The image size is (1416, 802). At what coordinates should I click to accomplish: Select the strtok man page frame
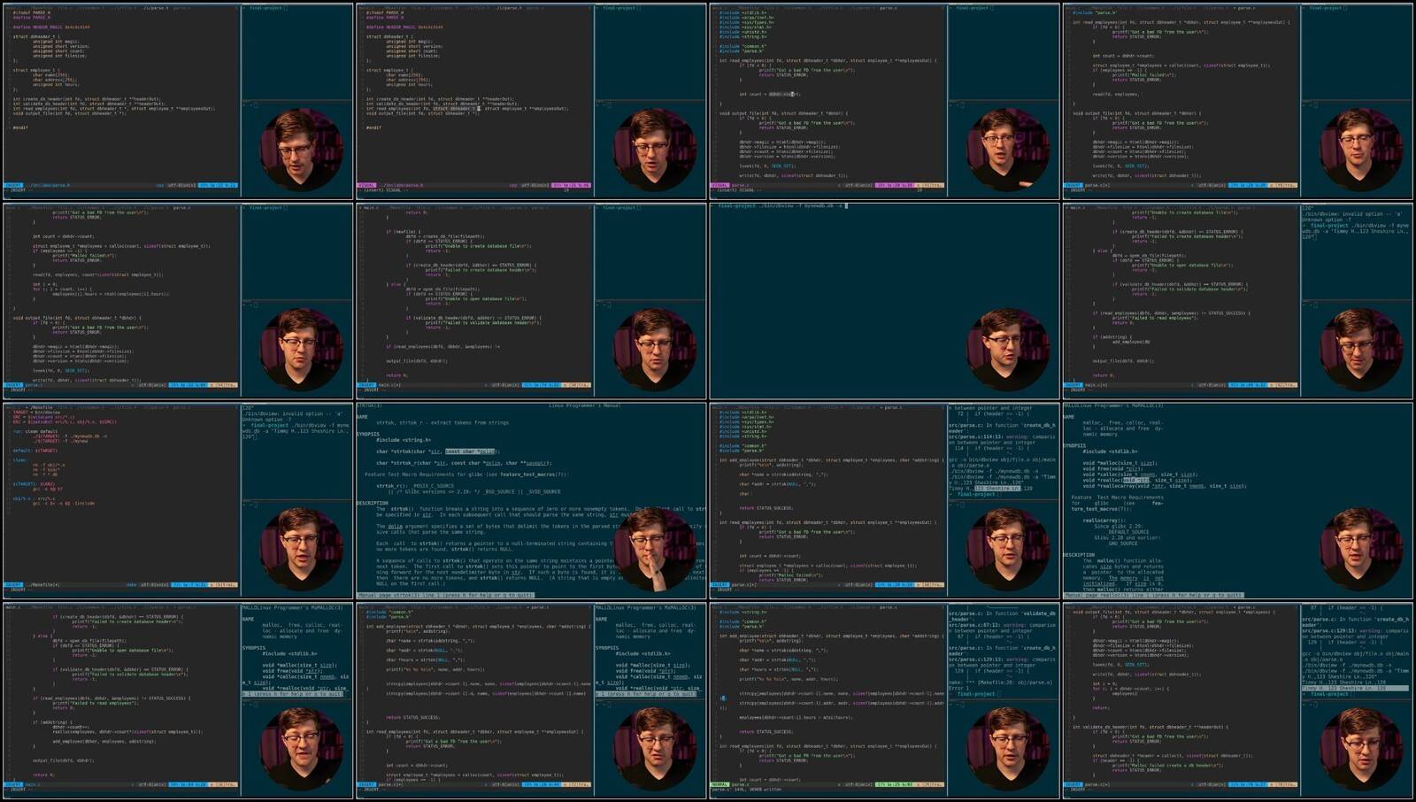tap(531, 501)
